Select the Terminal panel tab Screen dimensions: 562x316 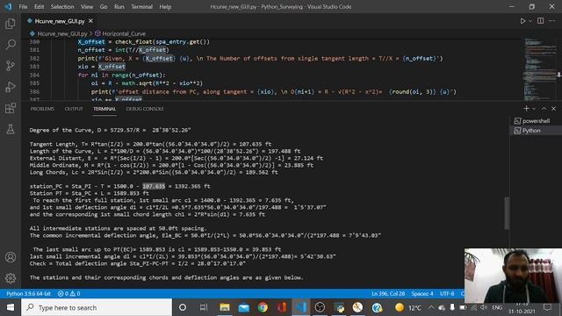coord(104,109)
